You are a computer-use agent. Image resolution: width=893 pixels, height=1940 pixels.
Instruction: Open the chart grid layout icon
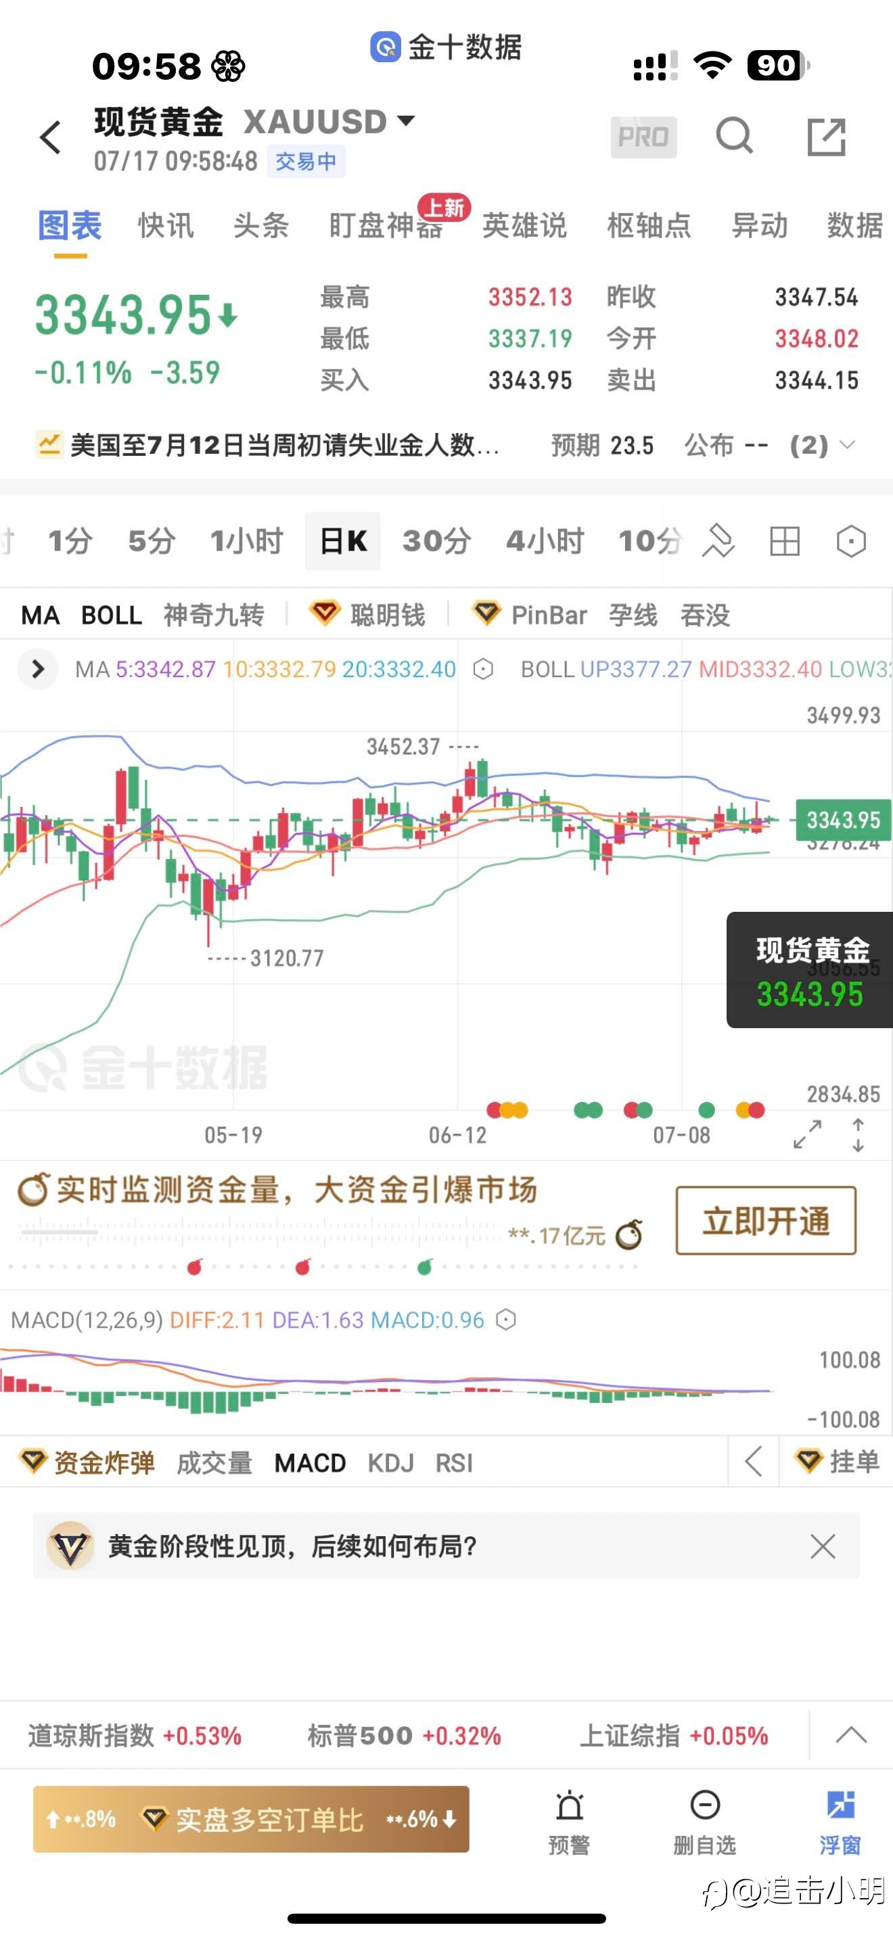coord(785,540)
